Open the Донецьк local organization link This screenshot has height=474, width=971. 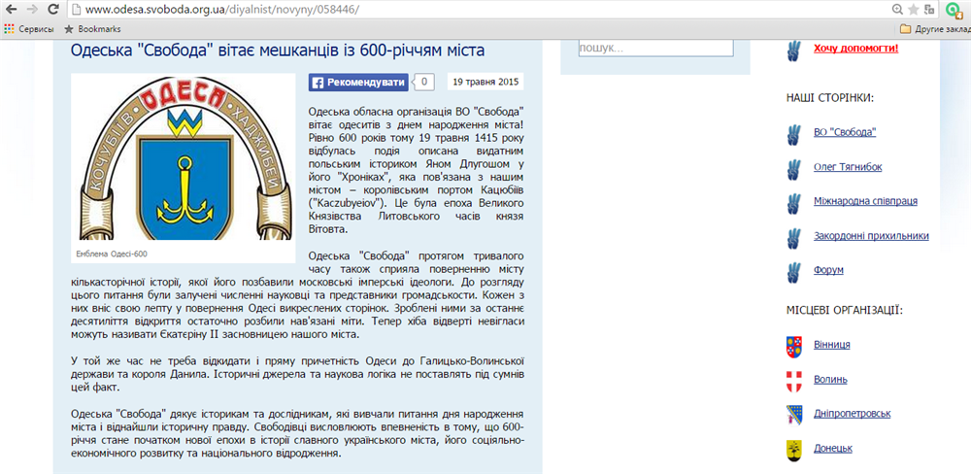(x=833, y=448)
